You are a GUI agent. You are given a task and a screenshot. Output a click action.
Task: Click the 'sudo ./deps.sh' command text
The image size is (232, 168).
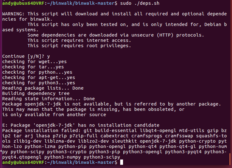(140, 3)
